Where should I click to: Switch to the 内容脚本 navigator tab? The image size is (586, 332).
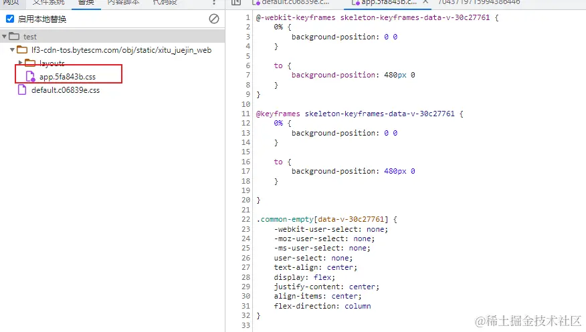[x=123, y=3]
